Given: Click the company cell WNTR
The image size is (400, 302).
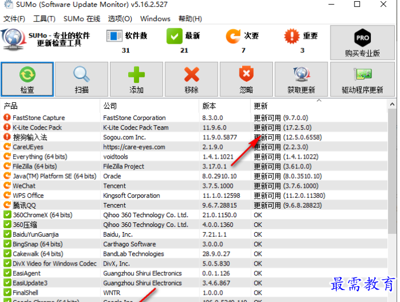Looking at the screenshot, I should coord(112,292).
